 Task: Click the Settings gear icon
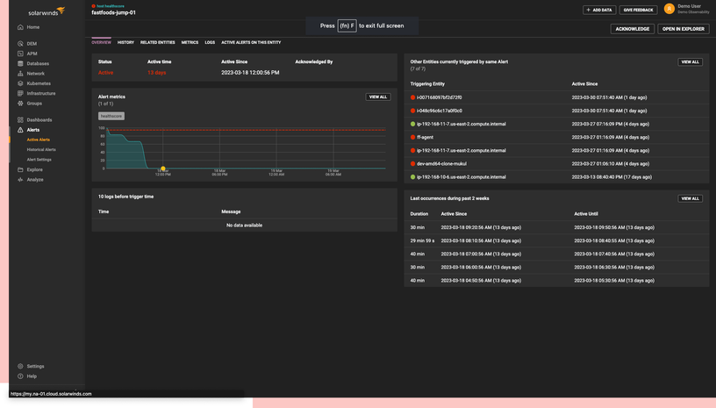click(20, 366)
